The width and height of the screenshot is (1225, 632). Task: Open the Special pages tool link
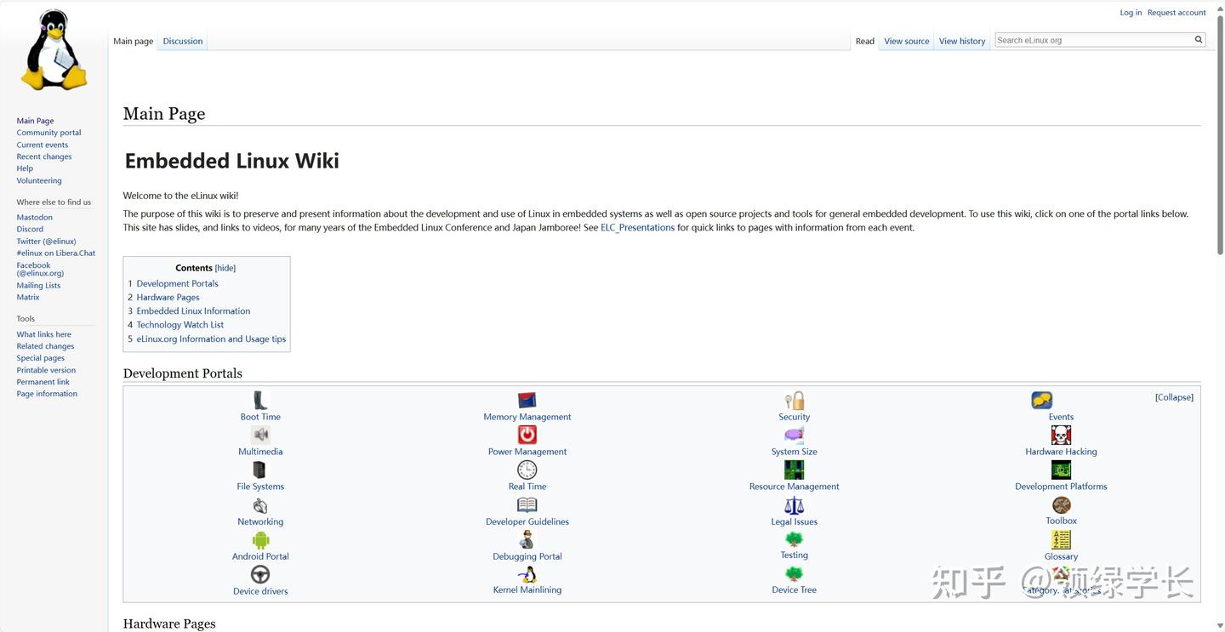pyautogui.click(x=41, y=358)
